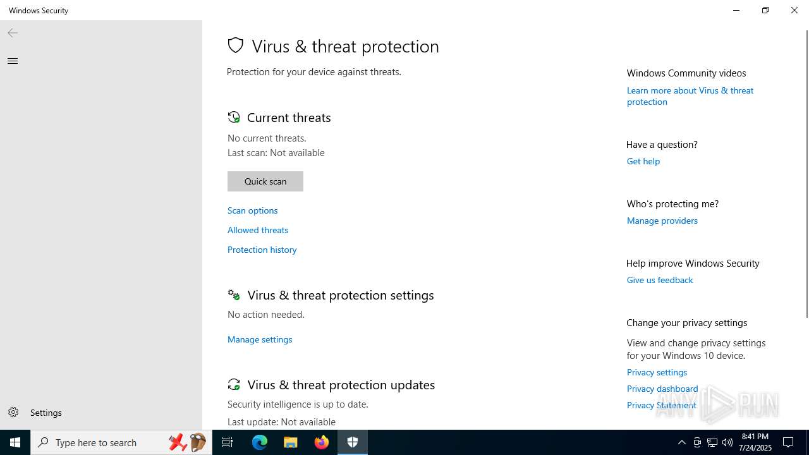Click the Task View icon
The image size is (809, 455).
pyautogui.click(x=228, y=442)
